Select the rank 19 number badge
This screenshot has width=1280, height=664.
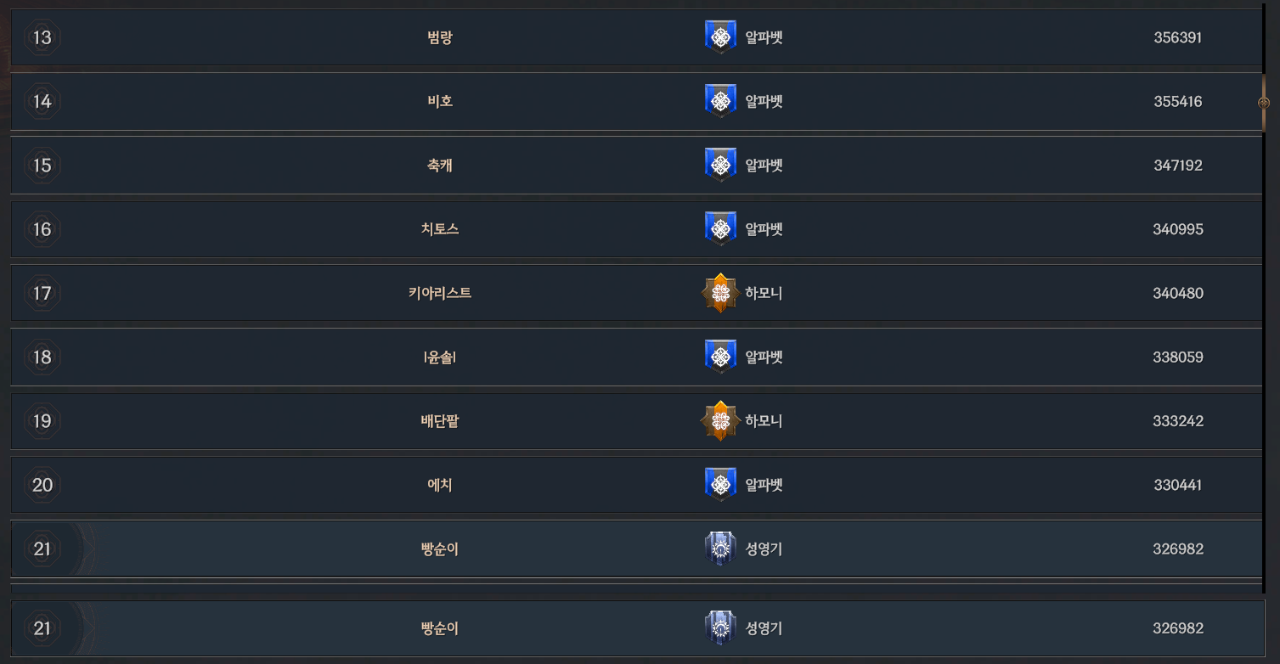click(42, 421)
